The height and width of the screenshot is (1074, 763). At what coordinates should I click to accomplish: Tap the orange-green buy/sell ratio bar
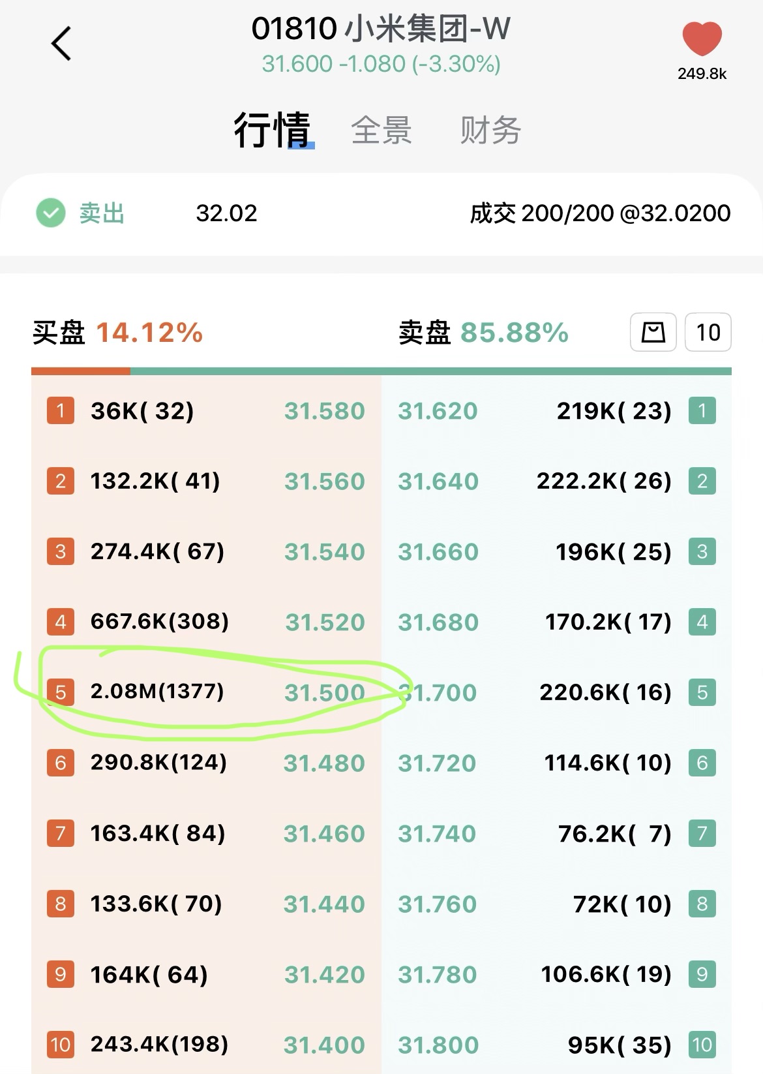(381, 371)
